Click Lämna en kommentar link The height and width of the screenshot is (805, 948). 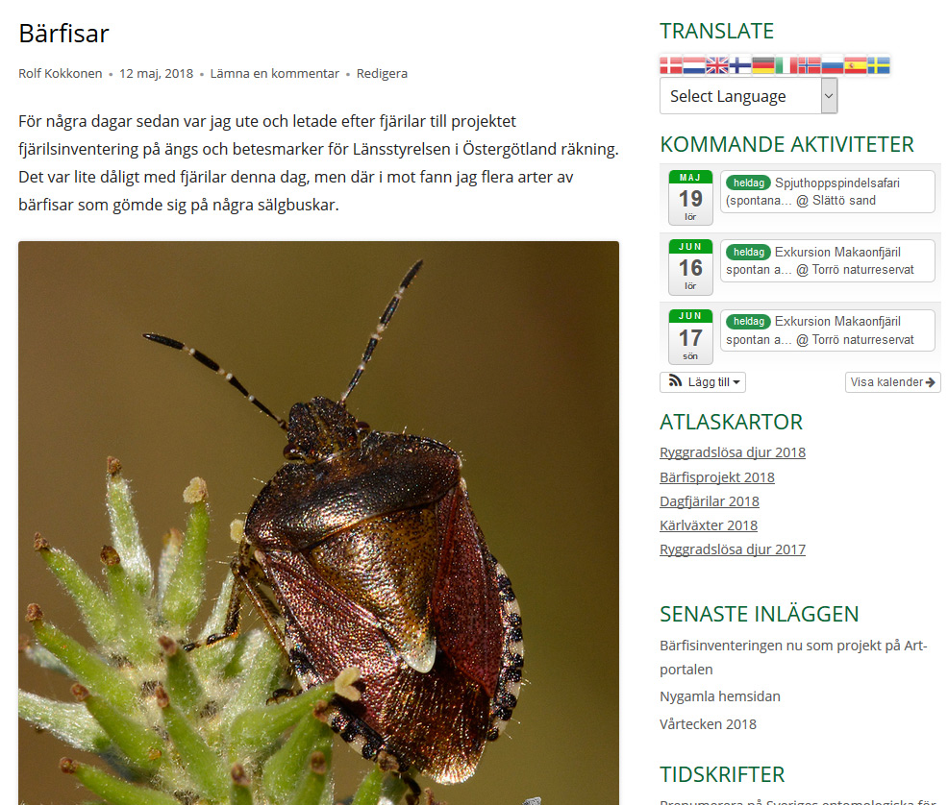[x=274, y=74]
